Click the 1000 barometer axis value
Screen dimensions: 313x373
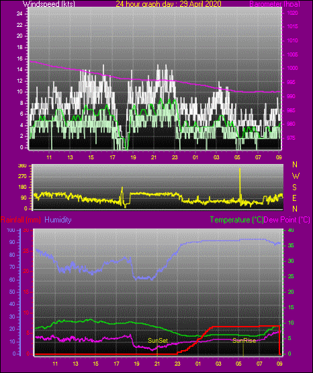(x=293, y=68)
